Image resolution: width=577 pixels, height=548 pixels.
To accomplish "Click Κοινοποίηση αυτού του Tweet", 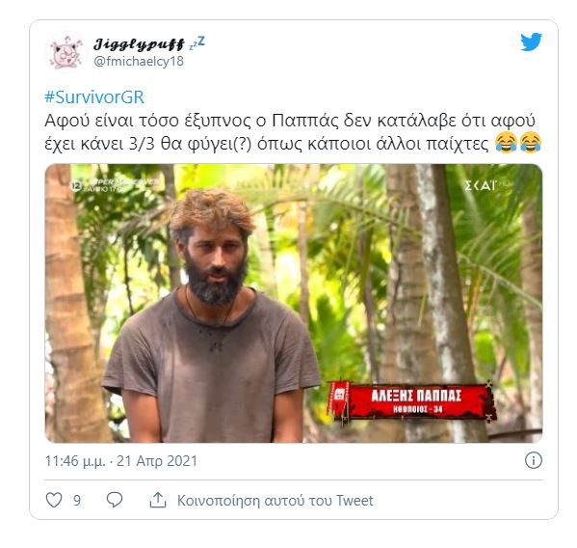I will (x=275, y=500).
